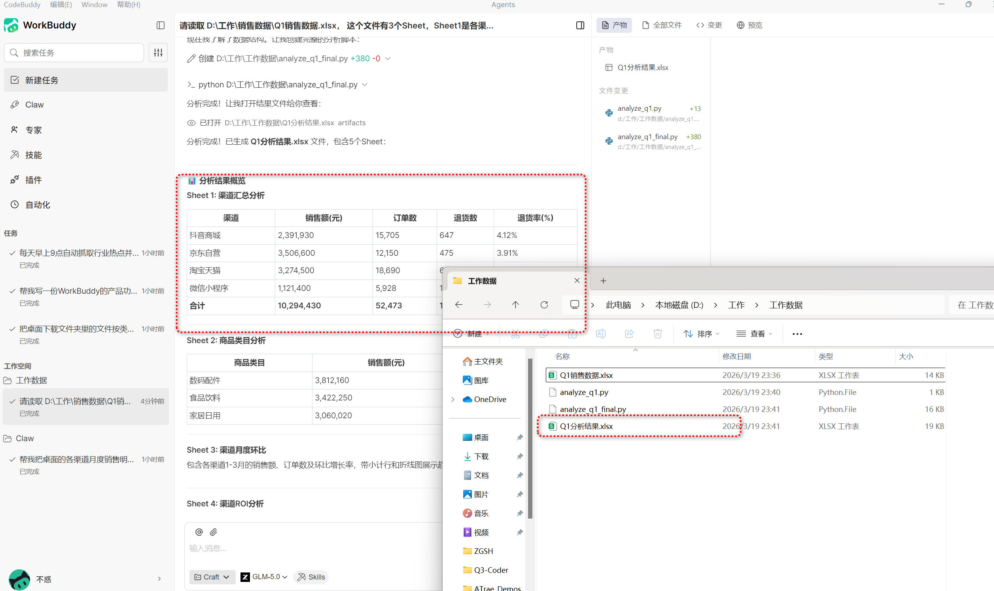This screenshot has height=591, width=994.
Task: Click the paperclip attachment icon
Action: [x=214, y=532]
